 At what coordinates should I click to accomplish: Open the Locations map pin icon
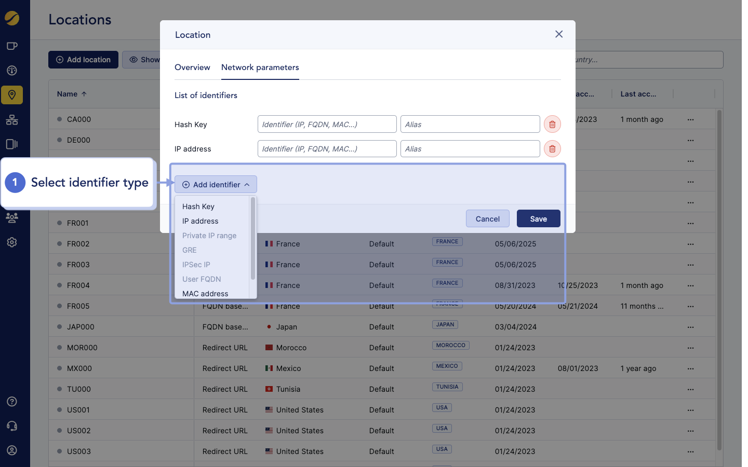point(11,95)
